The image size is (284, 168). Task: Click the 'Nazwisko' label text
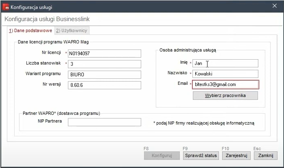(177, 73)
